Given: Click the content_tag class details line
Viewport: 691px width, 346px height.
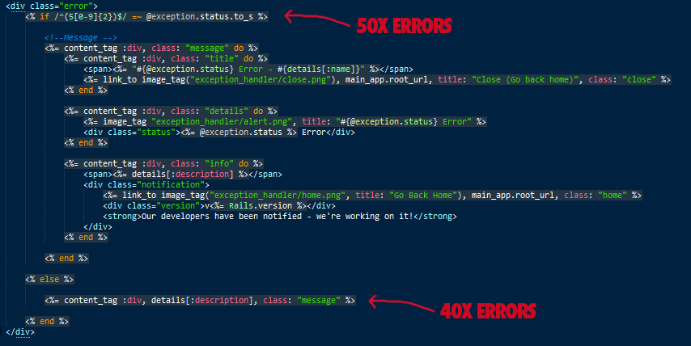Looking at the screenshot, I should (x=171, y=111).
